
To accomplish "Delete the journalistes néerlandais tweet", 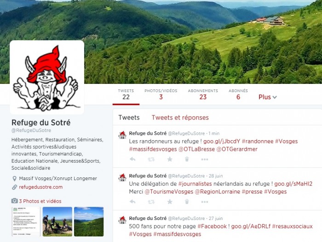I will (x=187, y=202).
